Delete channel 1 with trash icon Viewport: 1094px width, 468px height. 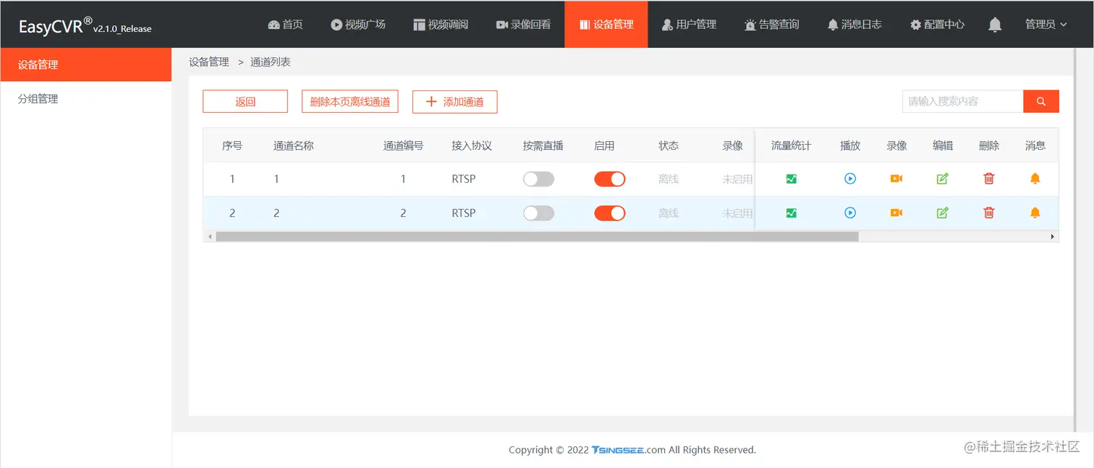(x=989, y=179)
